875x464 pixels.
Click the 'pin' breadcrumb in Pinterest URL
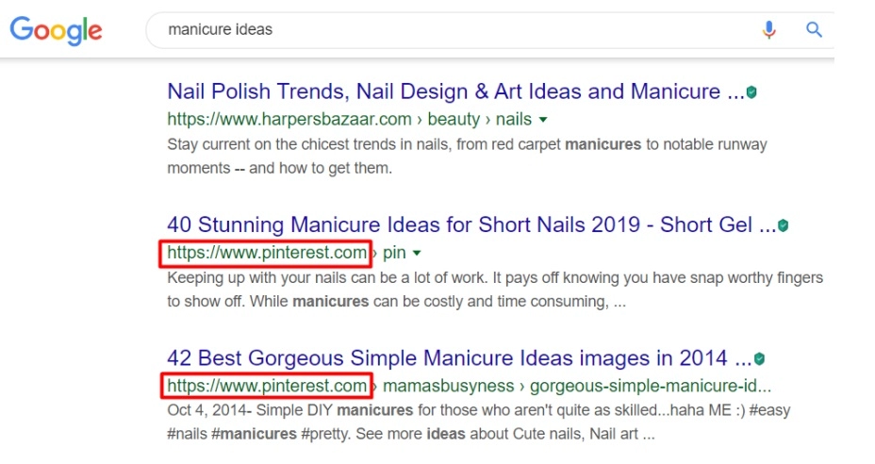pos(394,253)
